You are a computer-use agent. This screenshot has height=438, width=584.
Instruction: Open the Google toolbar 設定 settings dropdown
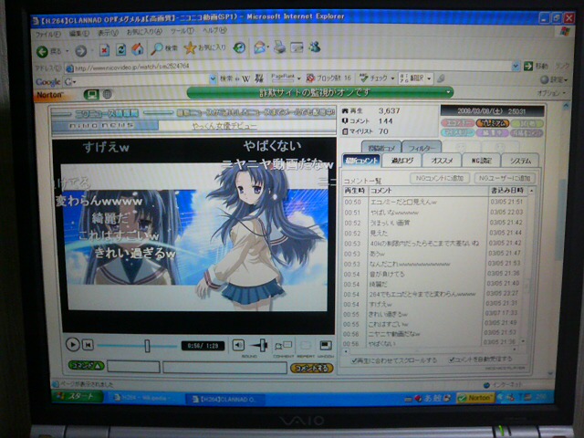click(x=554, y=79)
